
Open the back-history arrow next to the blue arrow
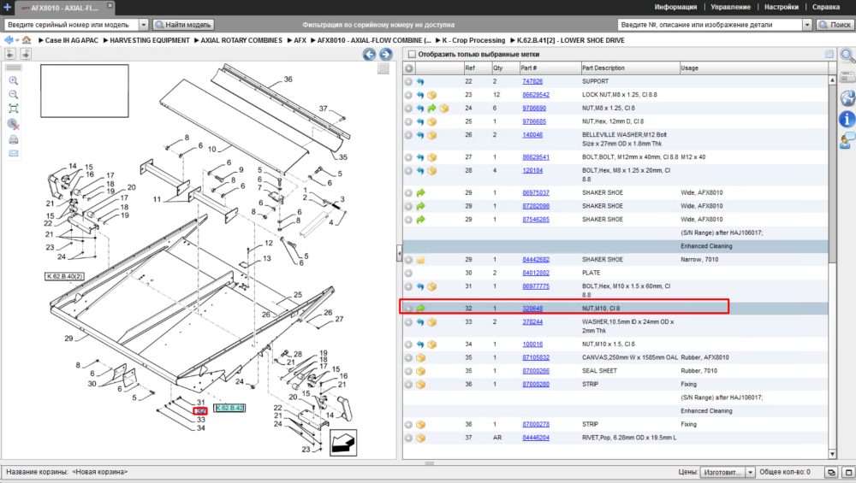17,40
